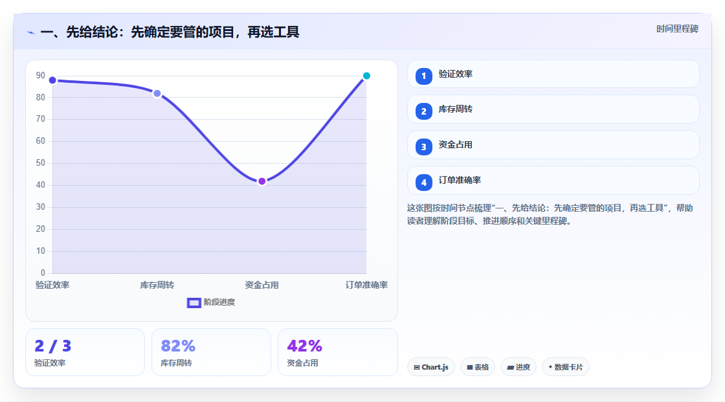Open the 订单准确率 list item text
The height and width of the screenshot is (402, 725).
[460, 181]
